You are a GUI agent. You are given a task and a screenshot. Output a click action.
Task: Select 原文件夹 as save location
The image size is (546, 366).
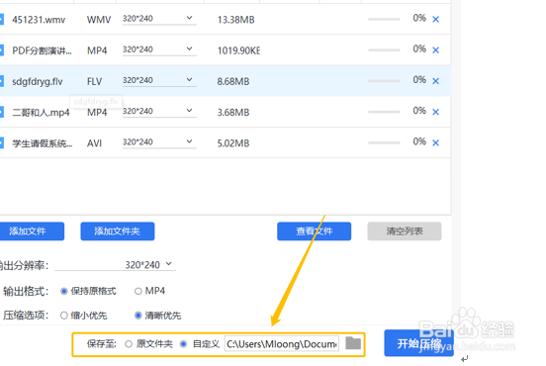click(129, 344)
